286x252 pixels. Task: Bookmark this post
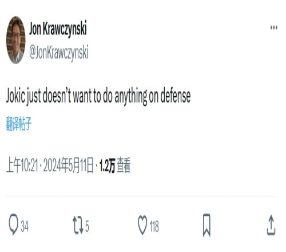(x=206, y=225)
